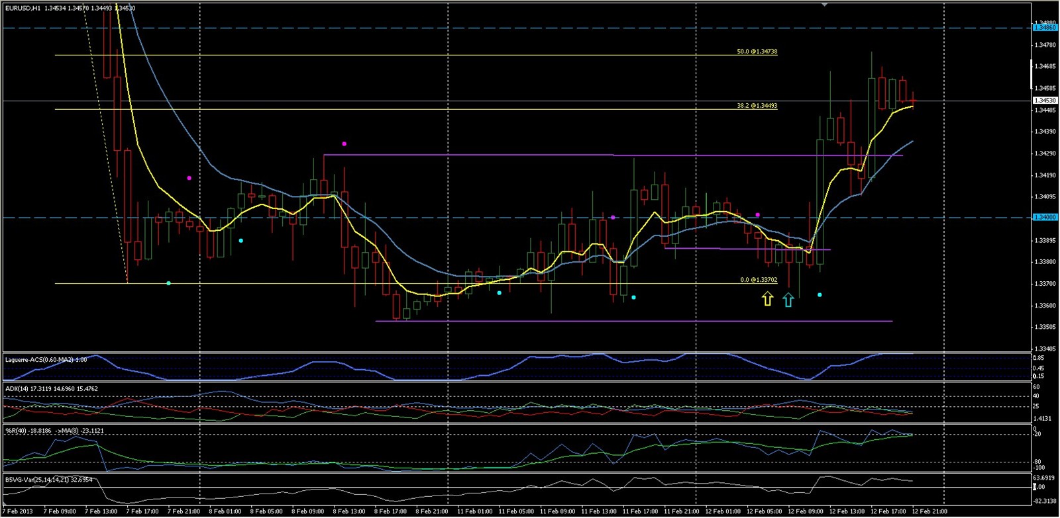Click the 8 Feb 13:00 time axis label
The height and width of the screenshot is (518, 1060).
[x=349, y=511]
